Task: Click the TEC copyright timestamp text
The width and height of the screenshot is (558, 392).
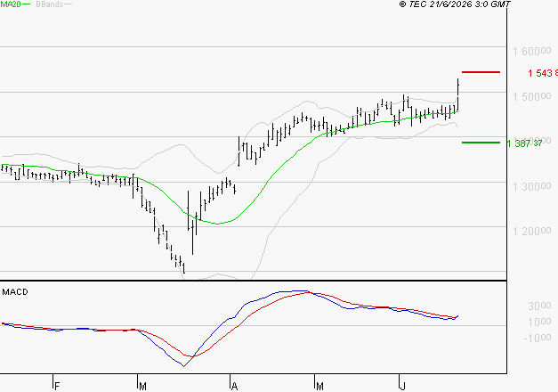Action: coord(455,4)
